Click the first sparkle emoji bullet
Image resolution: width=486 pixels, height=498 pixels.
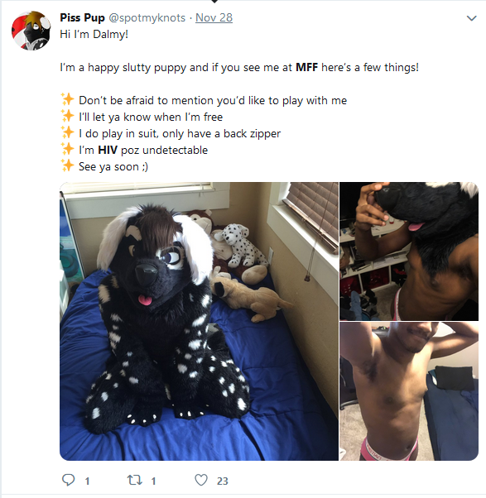pos(67,100)
